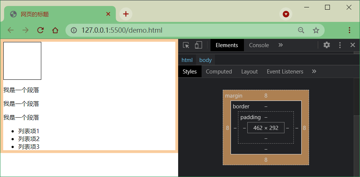Open DevTools settings gear
Viewport: 360px width, 177px height.
coord(327,45)
